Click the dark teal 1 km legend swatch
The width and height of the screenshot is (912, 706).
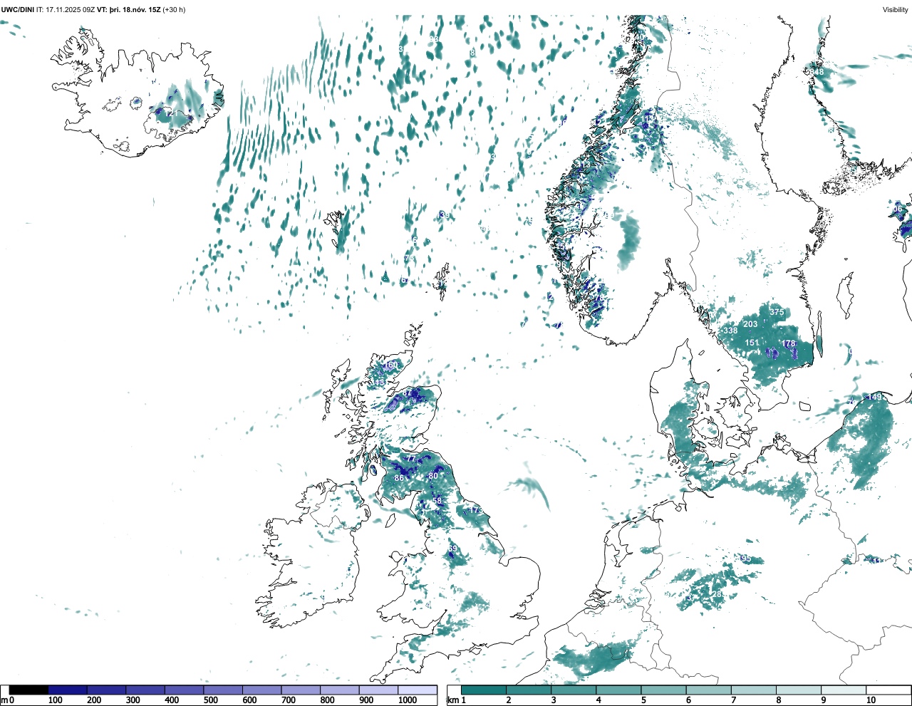point(484,690)
